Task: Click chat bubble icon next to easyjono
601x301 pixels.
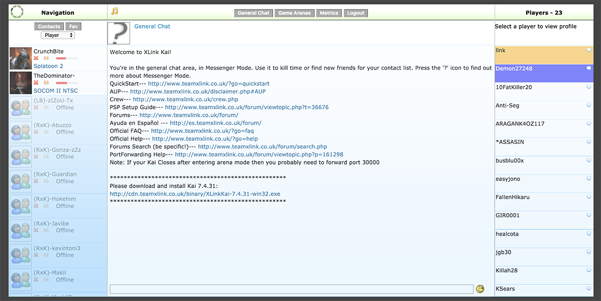Action: pos(589,179)
